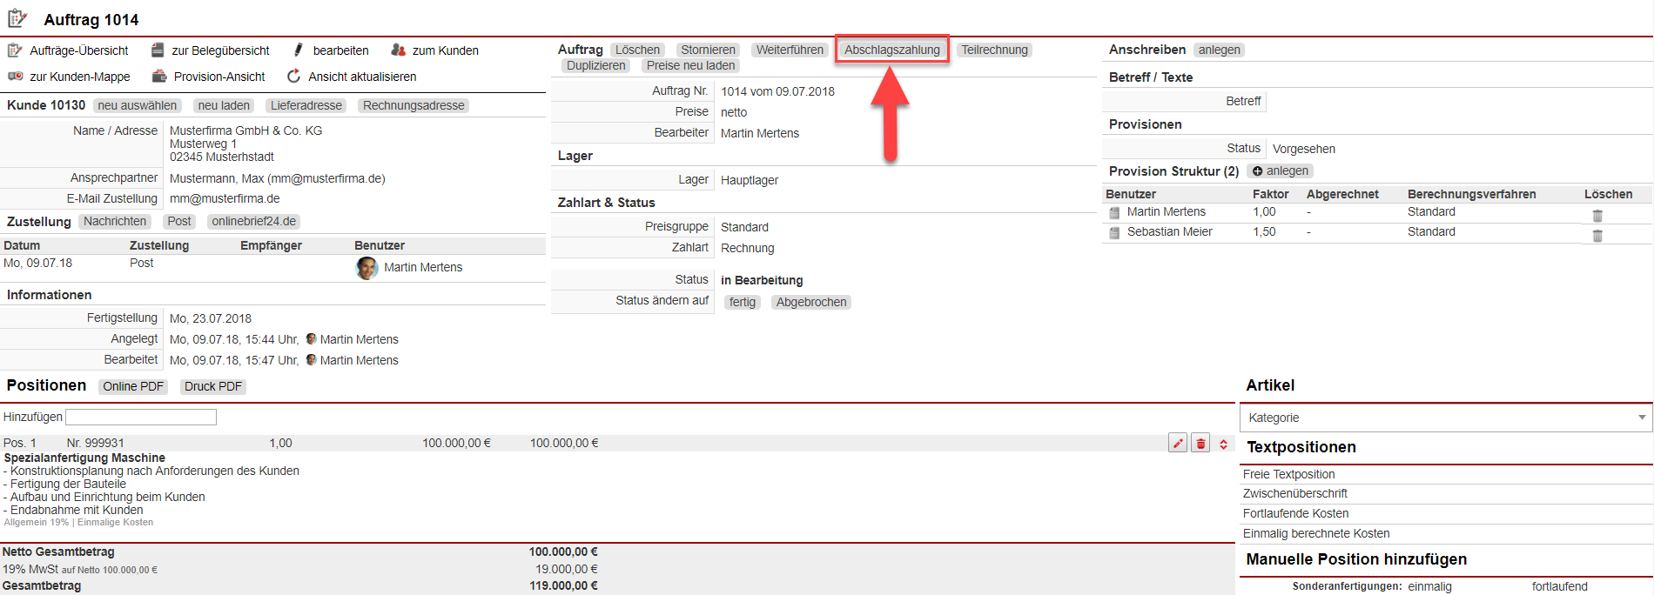This screenshot has height=595, width=1654.
Task: Open the Provision-Ansicht wallet icon
Action: [x=159, y=77]
